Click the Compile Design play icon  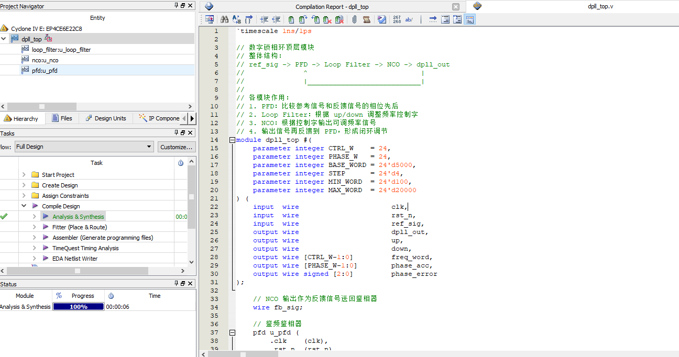[x=35, y=206]
